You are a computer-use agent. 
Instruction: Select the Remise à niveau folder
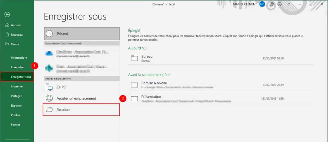coord(154,85)
